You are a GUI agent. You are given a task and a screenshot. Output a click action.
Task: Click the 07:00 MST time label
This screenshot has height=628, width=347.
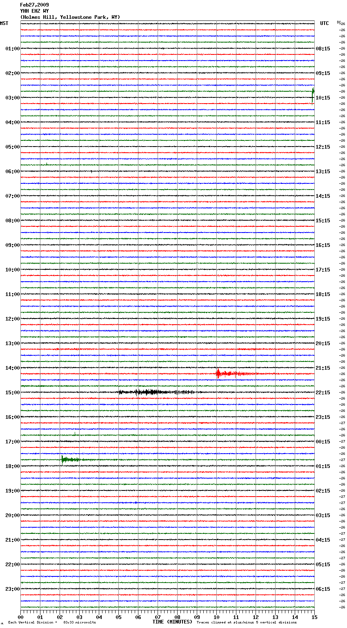(13, 196)
